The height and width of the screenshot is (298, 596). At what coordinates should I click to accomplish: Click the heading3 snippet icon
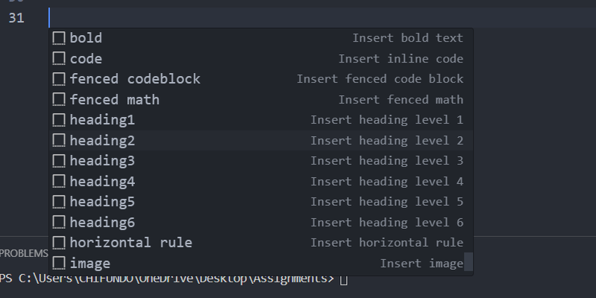[x=59, y=161]
